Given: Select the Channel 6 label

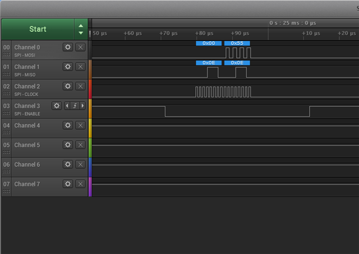Looking at the screenshot, I should 27,164.
